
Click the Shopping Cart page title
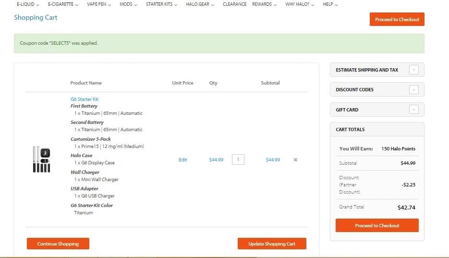click(x=36, y=17)
